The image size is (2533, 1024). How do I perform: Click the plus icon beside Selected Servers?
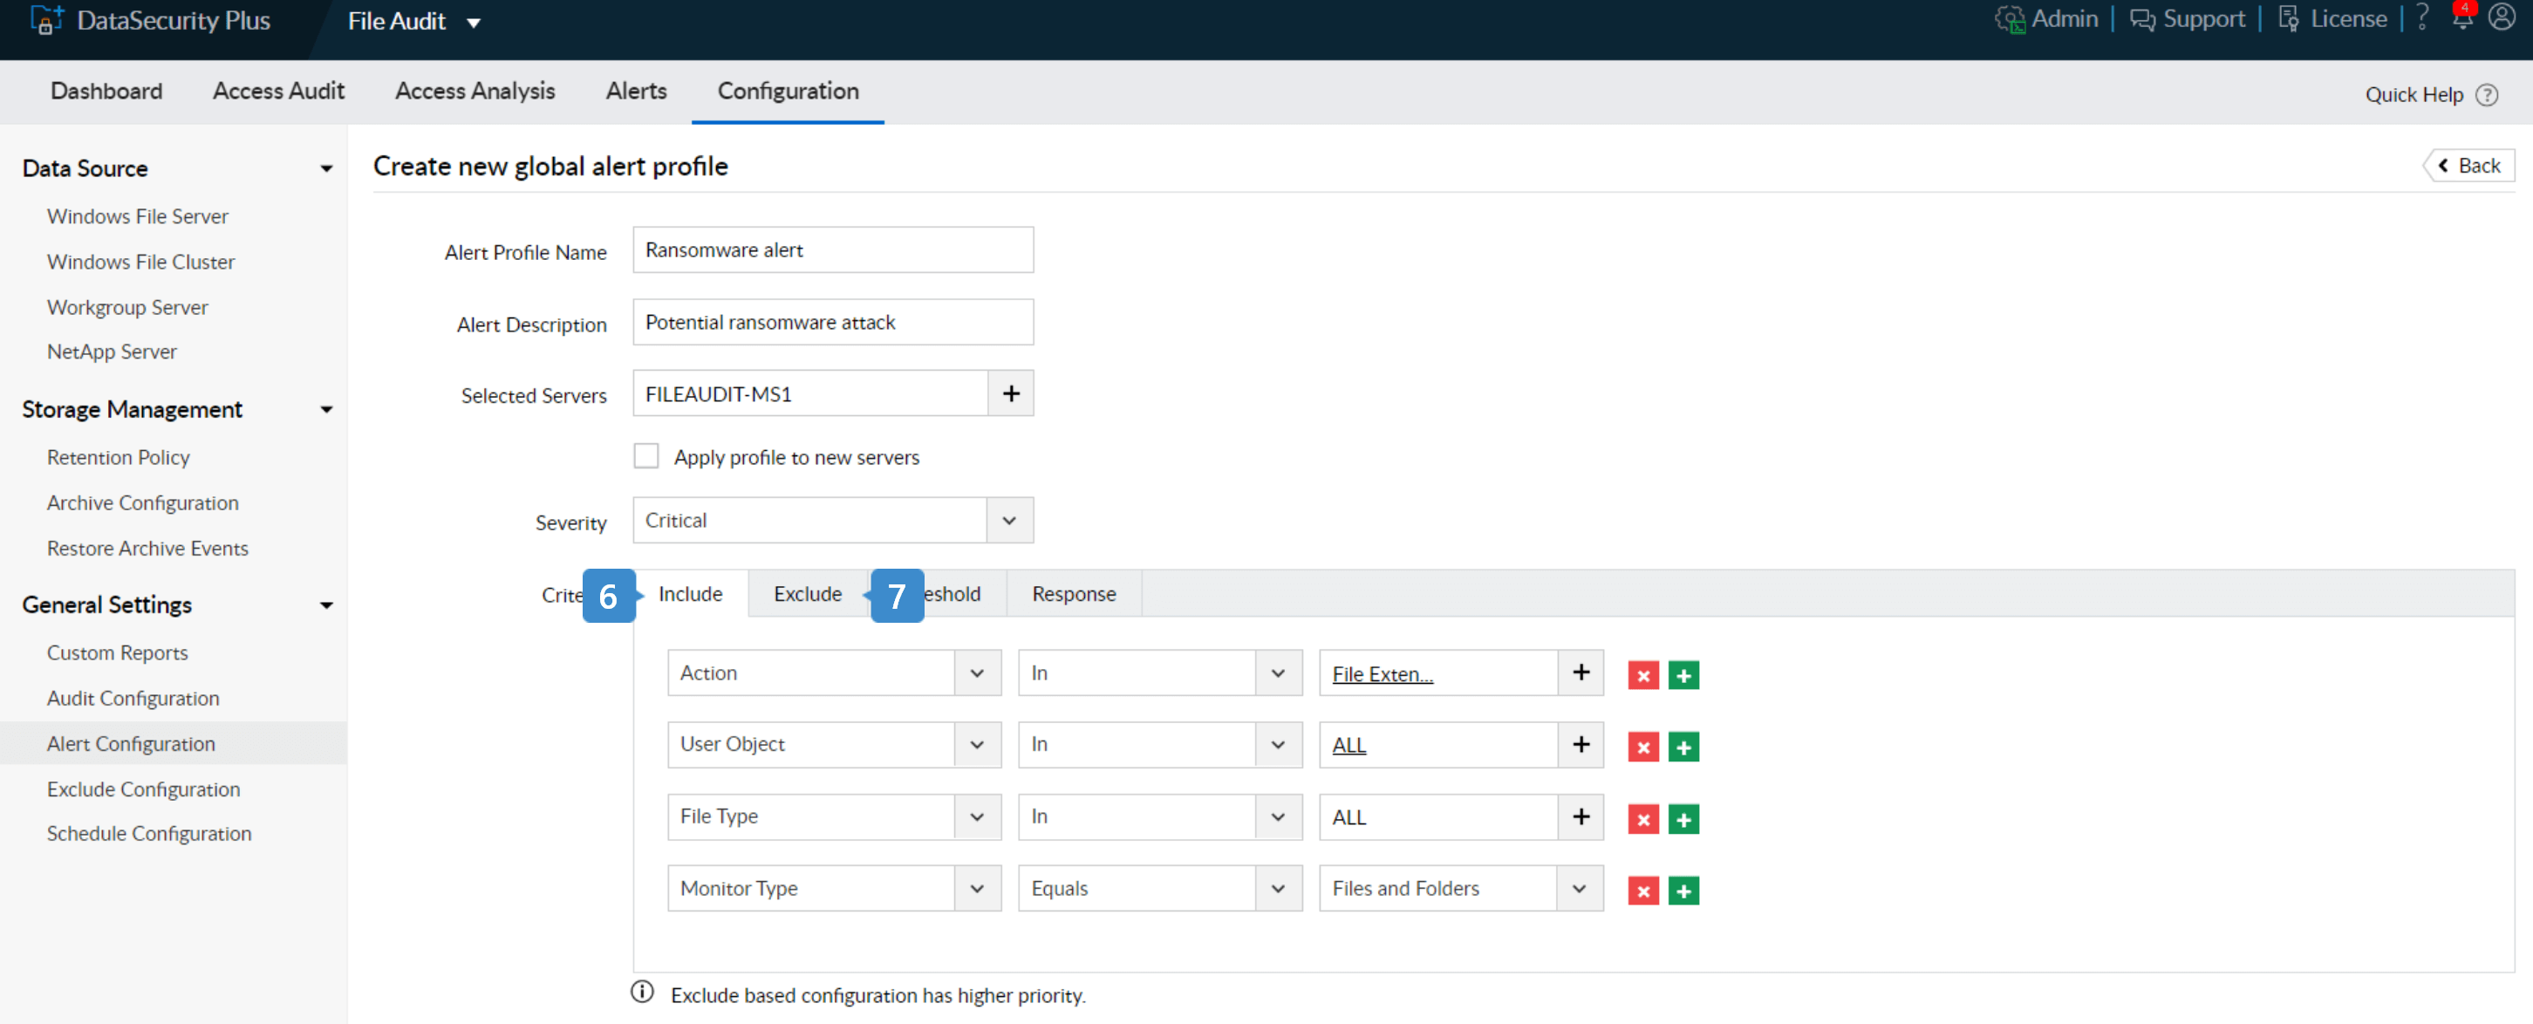click(x=1010, y=393)
